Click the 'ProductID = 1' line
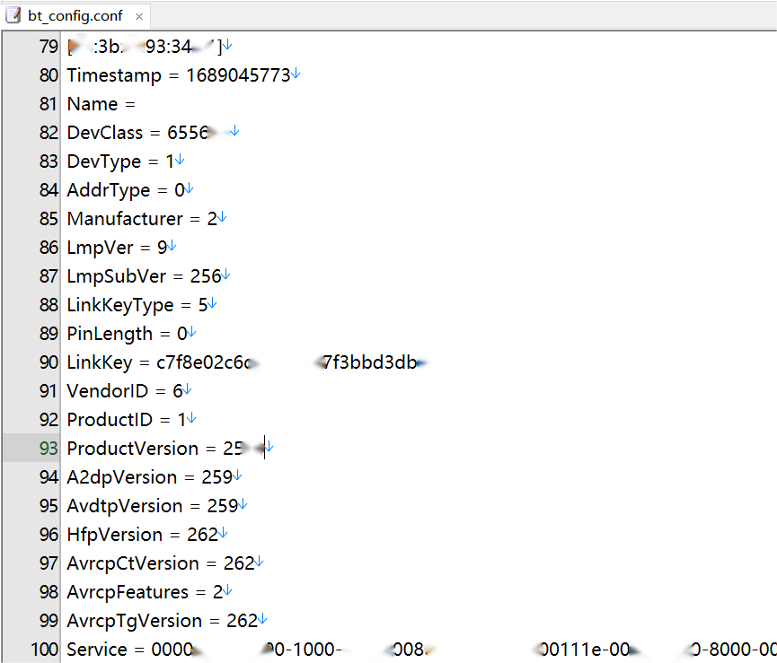 [x=127, y=420]
